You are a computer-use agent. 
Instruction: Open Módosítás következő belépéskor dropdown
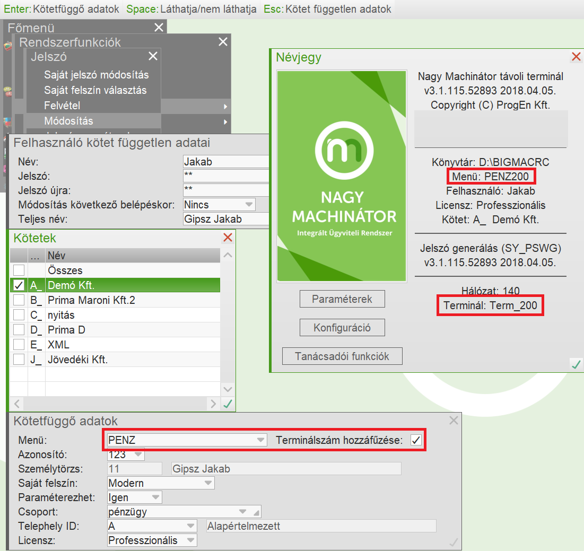(249, 204)
